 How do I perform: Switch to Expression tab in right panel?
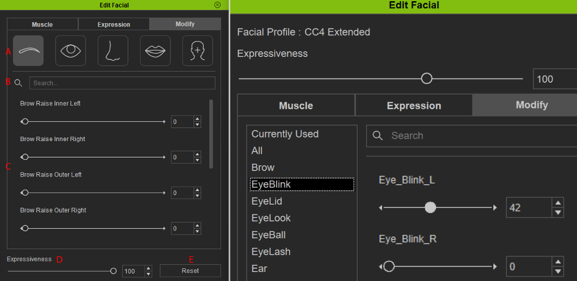(414, 106)
